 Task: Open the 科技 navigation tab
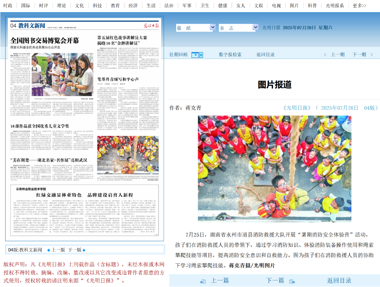97,6
